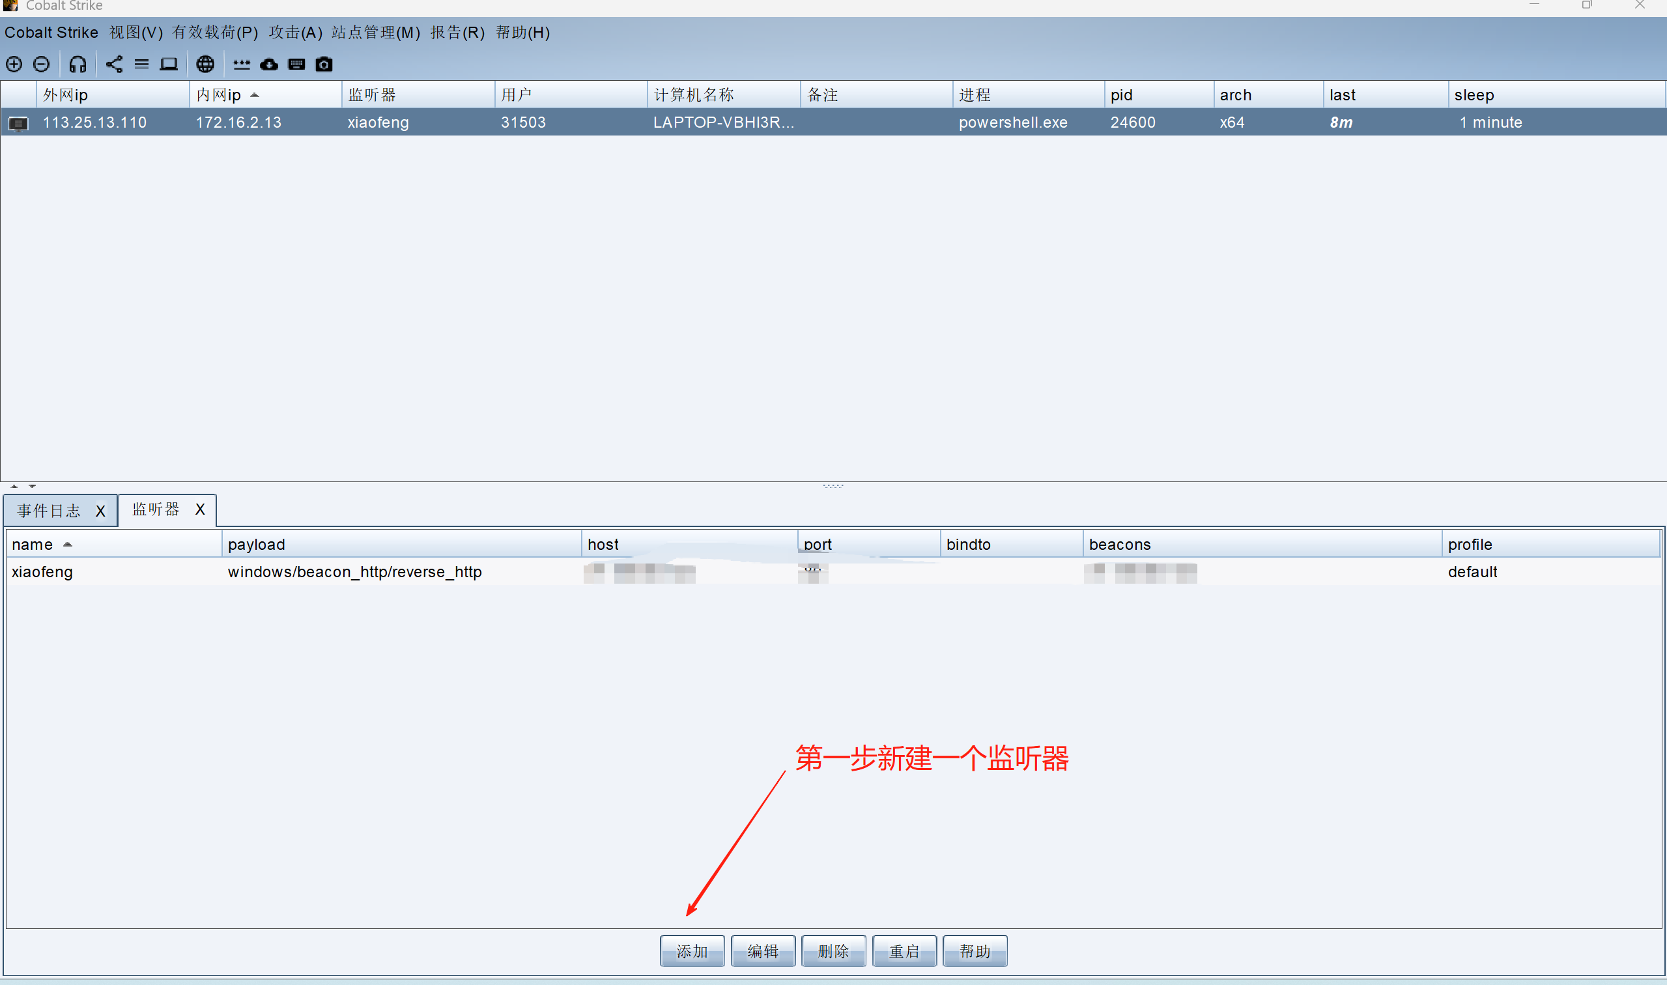The image size is (1667, 985).
Task: Sort listeners by host column
Action: click(x=689, y=544)
